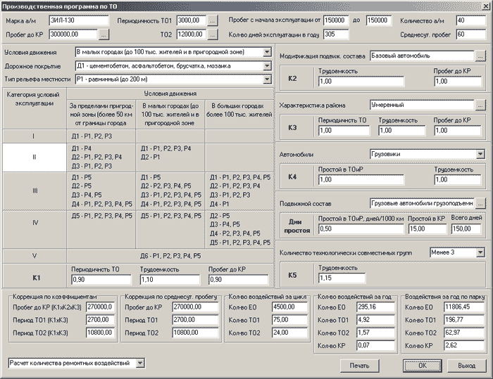Image resolution: width=493 pixels, height=379 pixels.
Task: Click Марка а/м field with ЗИЛ-130
Action: click(79, 20)
